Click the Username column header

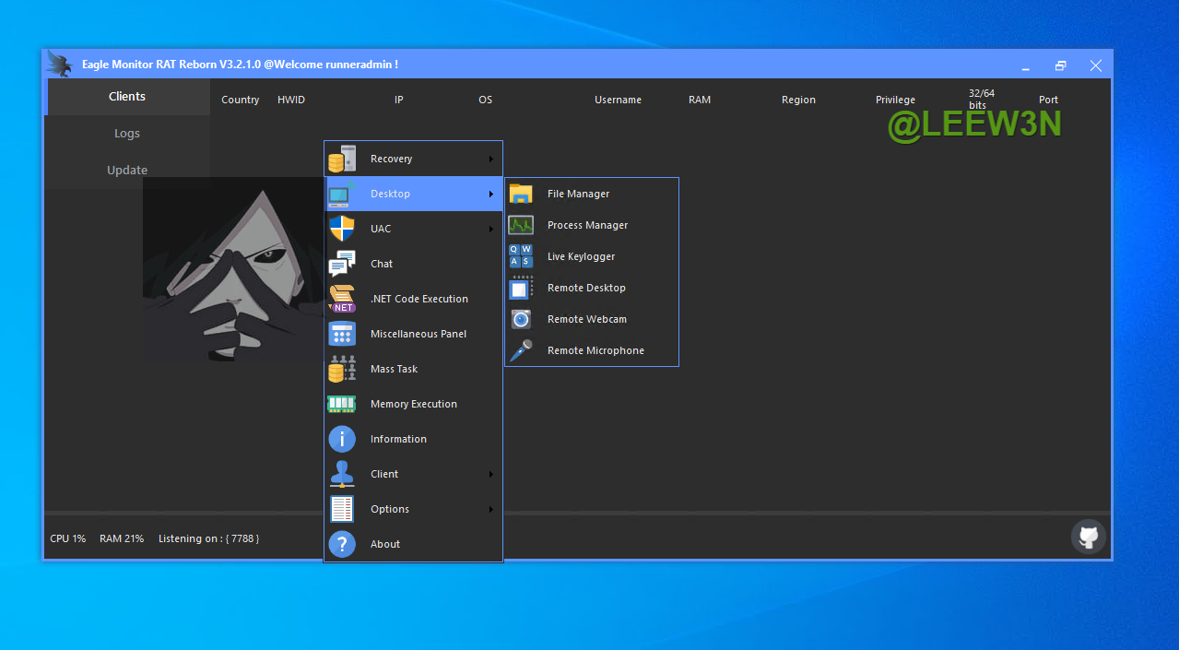618,100
